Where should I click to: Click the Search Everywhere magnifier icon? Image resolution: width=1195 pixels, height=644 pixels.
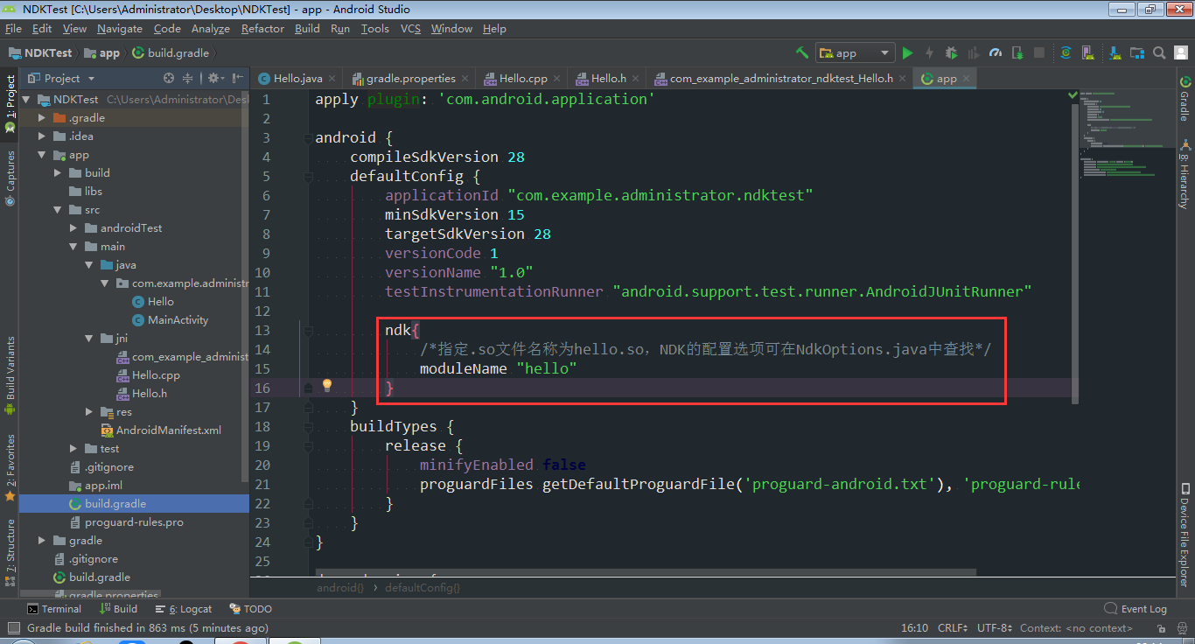pos(1158,52)
